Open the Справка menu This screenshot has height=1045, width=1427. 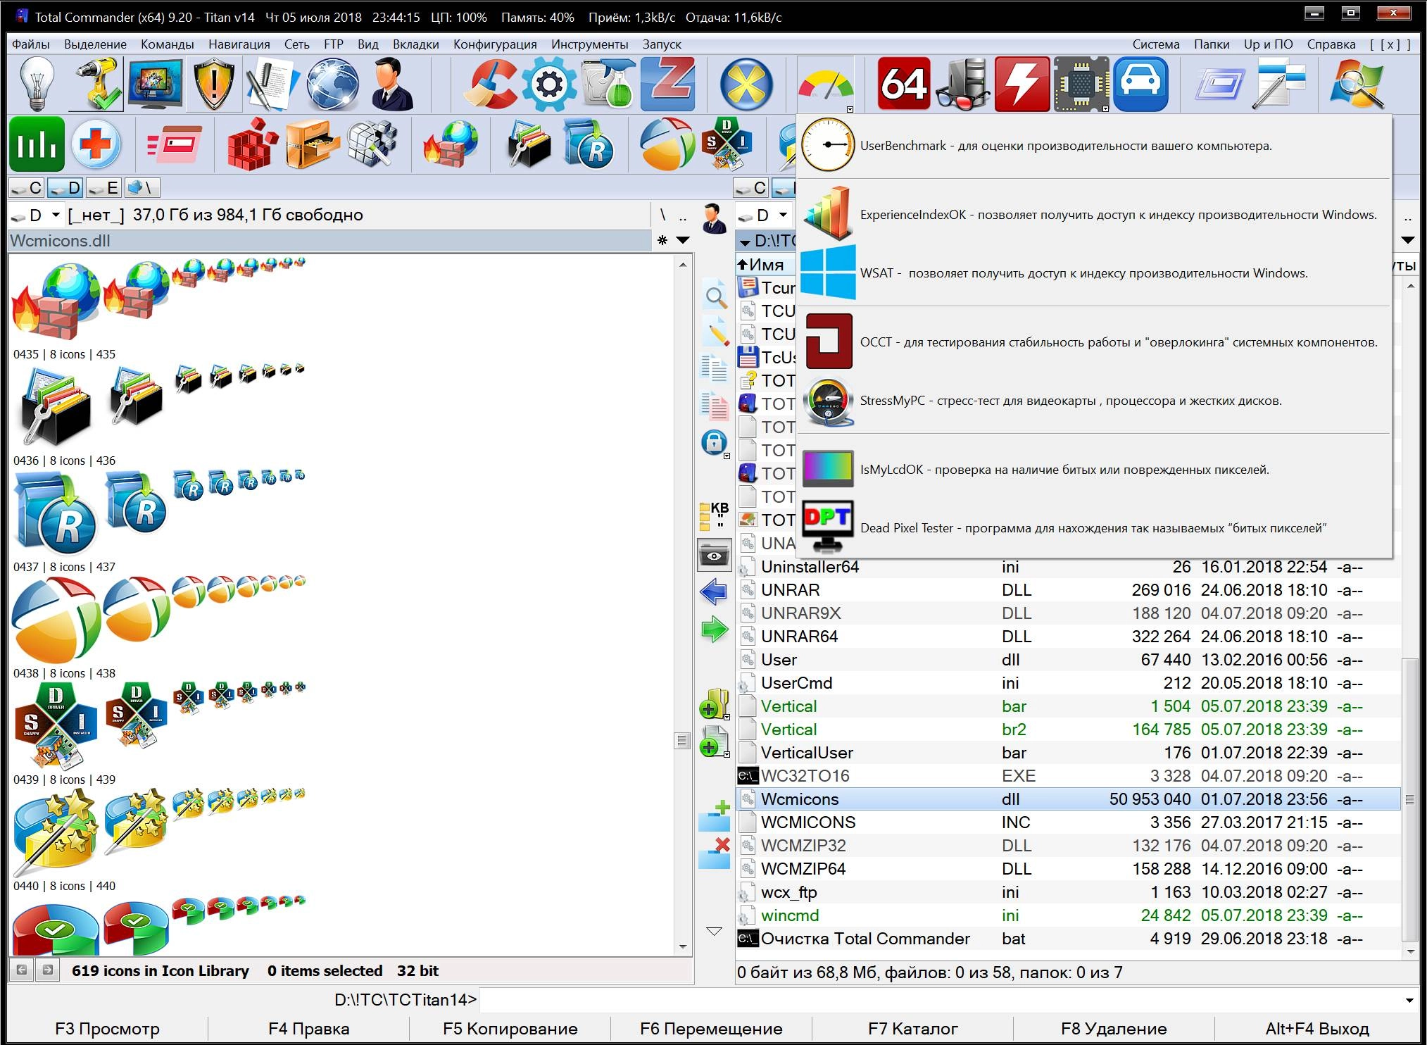(x=1331, y=44)
